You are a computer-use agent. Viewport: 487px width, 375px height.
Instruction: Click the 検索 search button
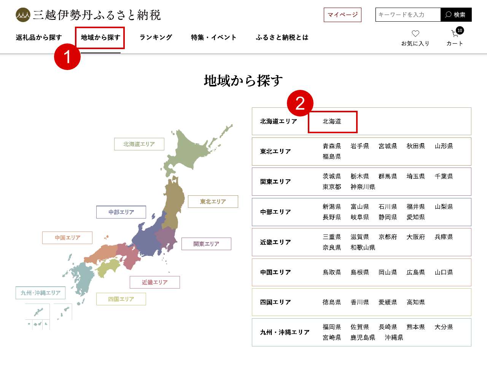click(456, 14)
